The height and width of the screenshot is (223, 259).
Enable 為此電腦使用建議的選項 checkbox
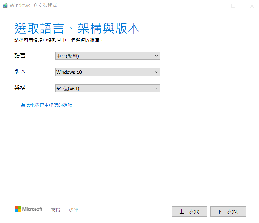(17, 105)
